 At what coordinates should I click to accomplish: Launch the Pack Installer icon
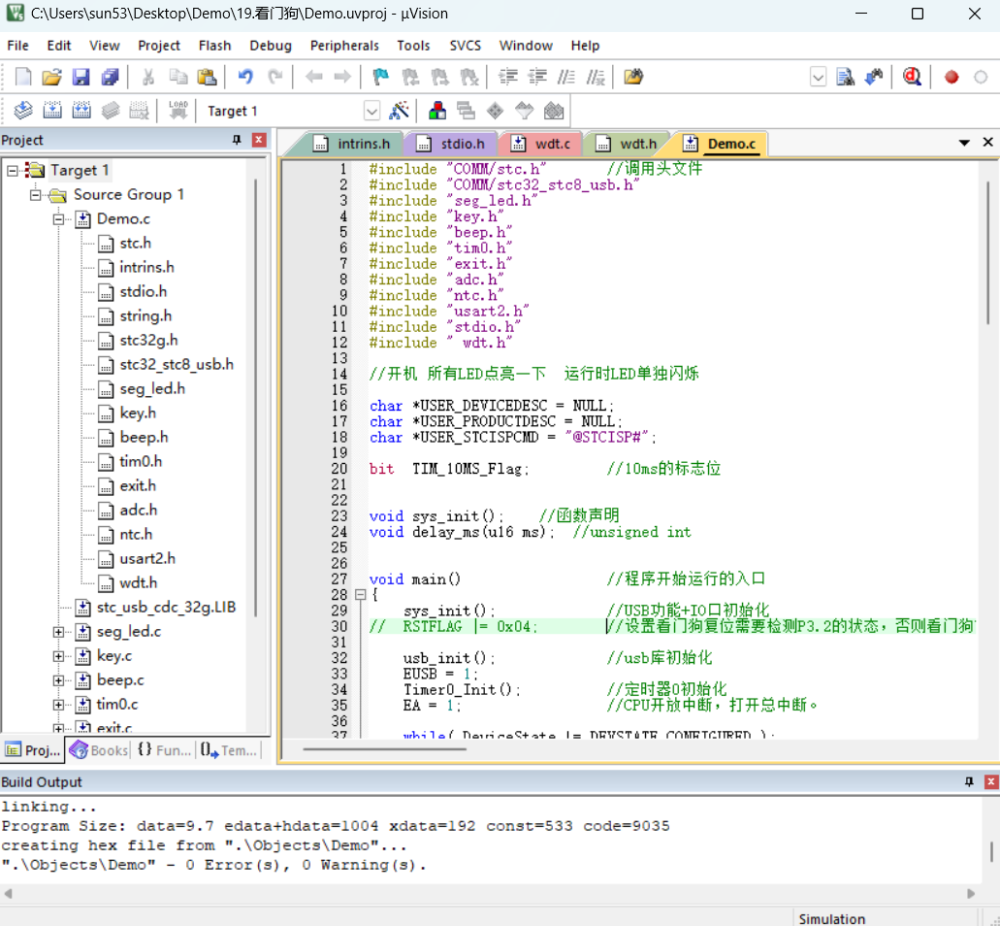[554, 111]
